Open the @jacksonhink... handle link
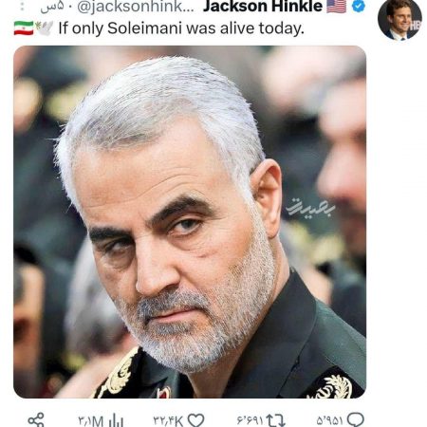Viewport: 427px width, 427px height. [x=136, y=7]
